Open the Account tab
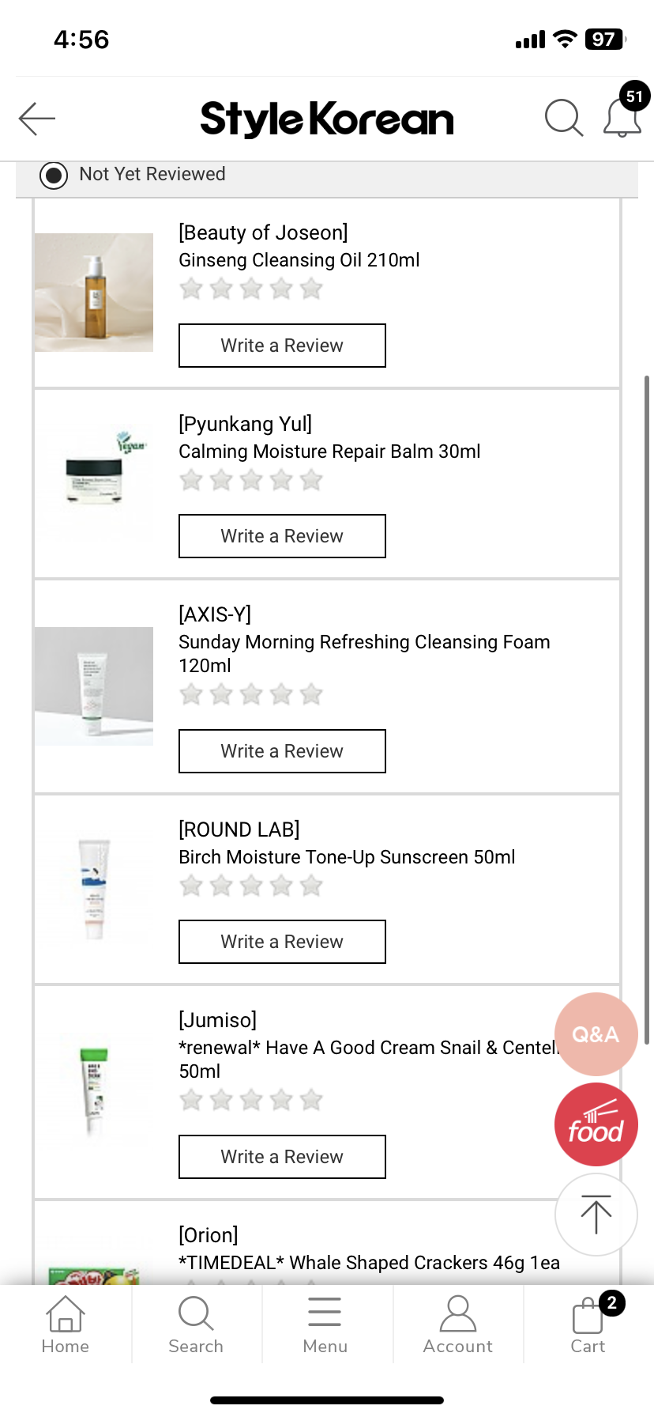This screenshot has height=1417, width=654. [457, 1324]
